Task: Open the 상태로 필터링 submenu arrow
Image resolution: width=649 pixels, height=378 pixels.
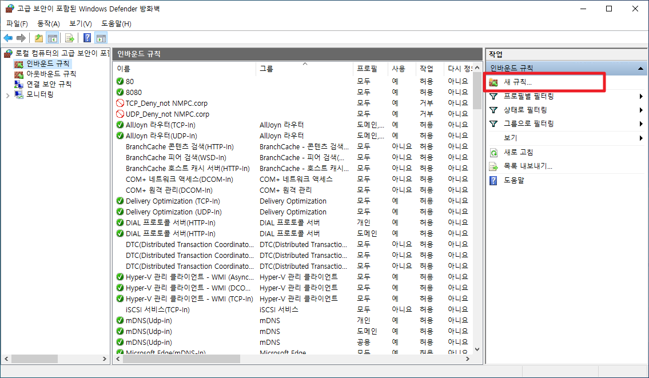Action: 641,110
